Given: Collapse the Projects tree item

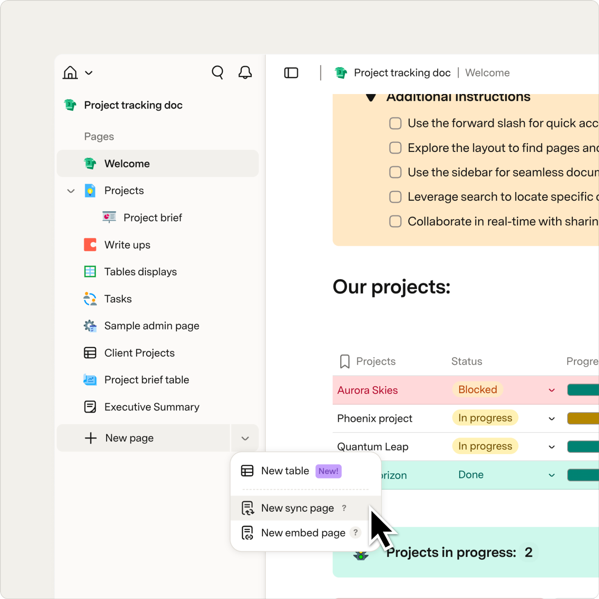Looking at the screenshot, I should (71, 191).
